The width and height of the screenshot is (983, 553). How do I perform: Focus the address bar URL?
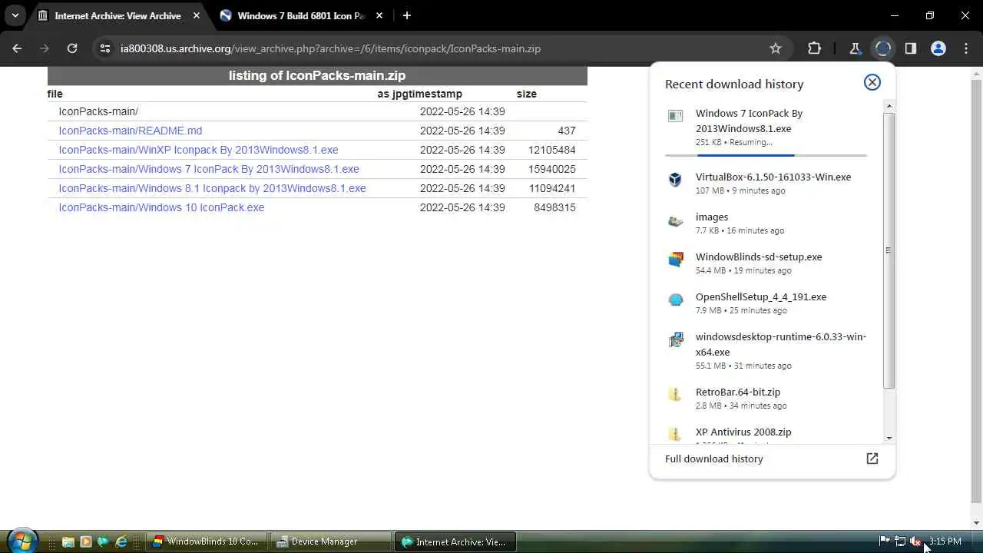tap(330, 48)
